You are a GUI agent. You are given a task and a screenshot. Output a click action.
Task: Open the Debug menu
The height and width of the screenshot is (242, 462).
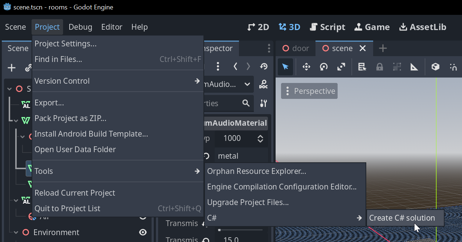[80, 27]
